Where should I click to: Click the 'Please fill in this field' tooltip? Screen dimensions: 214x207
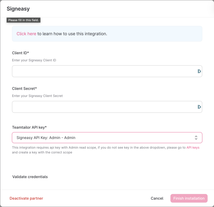click(23, 20)
